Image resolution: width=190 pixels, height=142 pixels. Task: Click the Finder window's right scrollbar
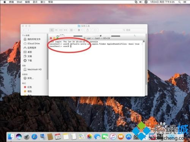146,59
